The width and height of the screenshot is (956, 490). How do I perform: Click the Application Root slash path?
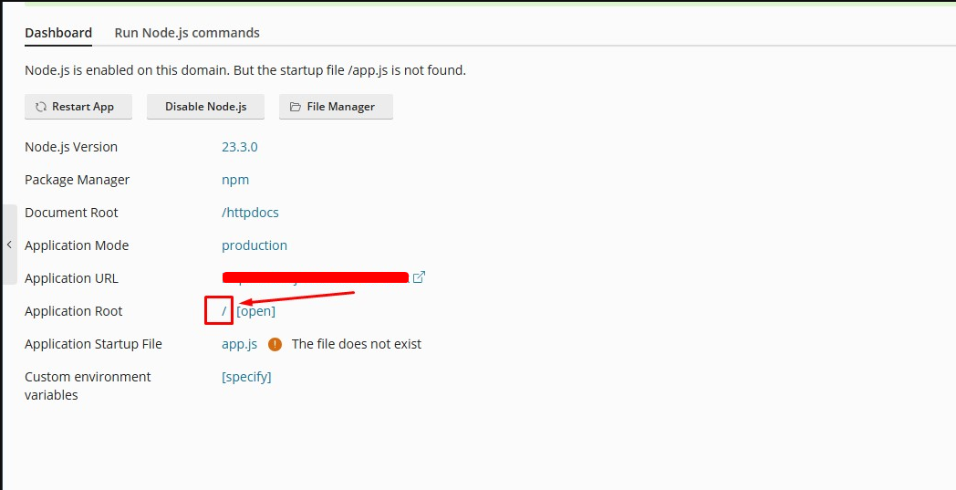223,311
